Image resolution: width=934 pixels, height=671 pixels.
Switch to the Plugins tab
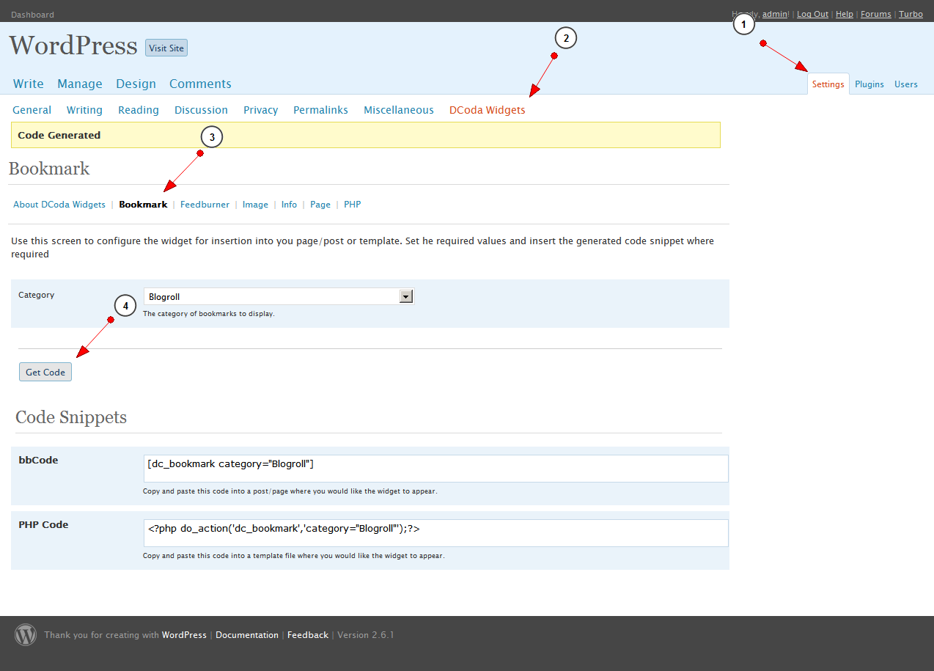click(x=869, y=84)
